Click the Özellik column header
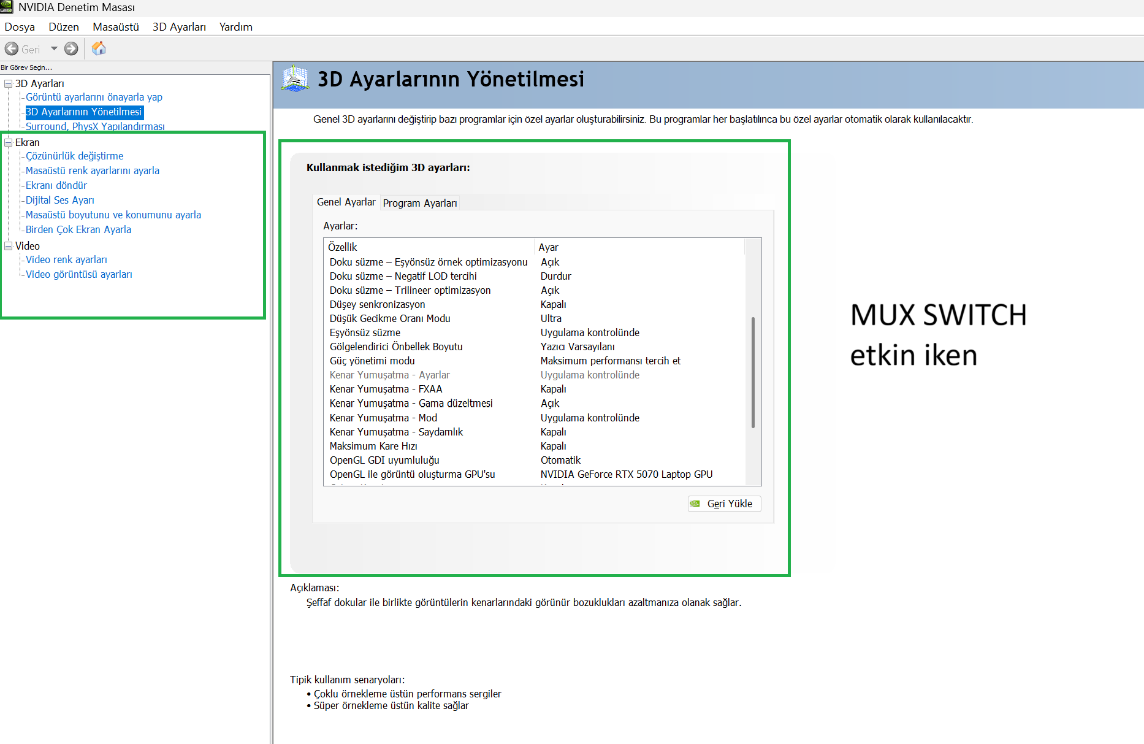This screenshot has width=1144, height=744. coord(429,247)
